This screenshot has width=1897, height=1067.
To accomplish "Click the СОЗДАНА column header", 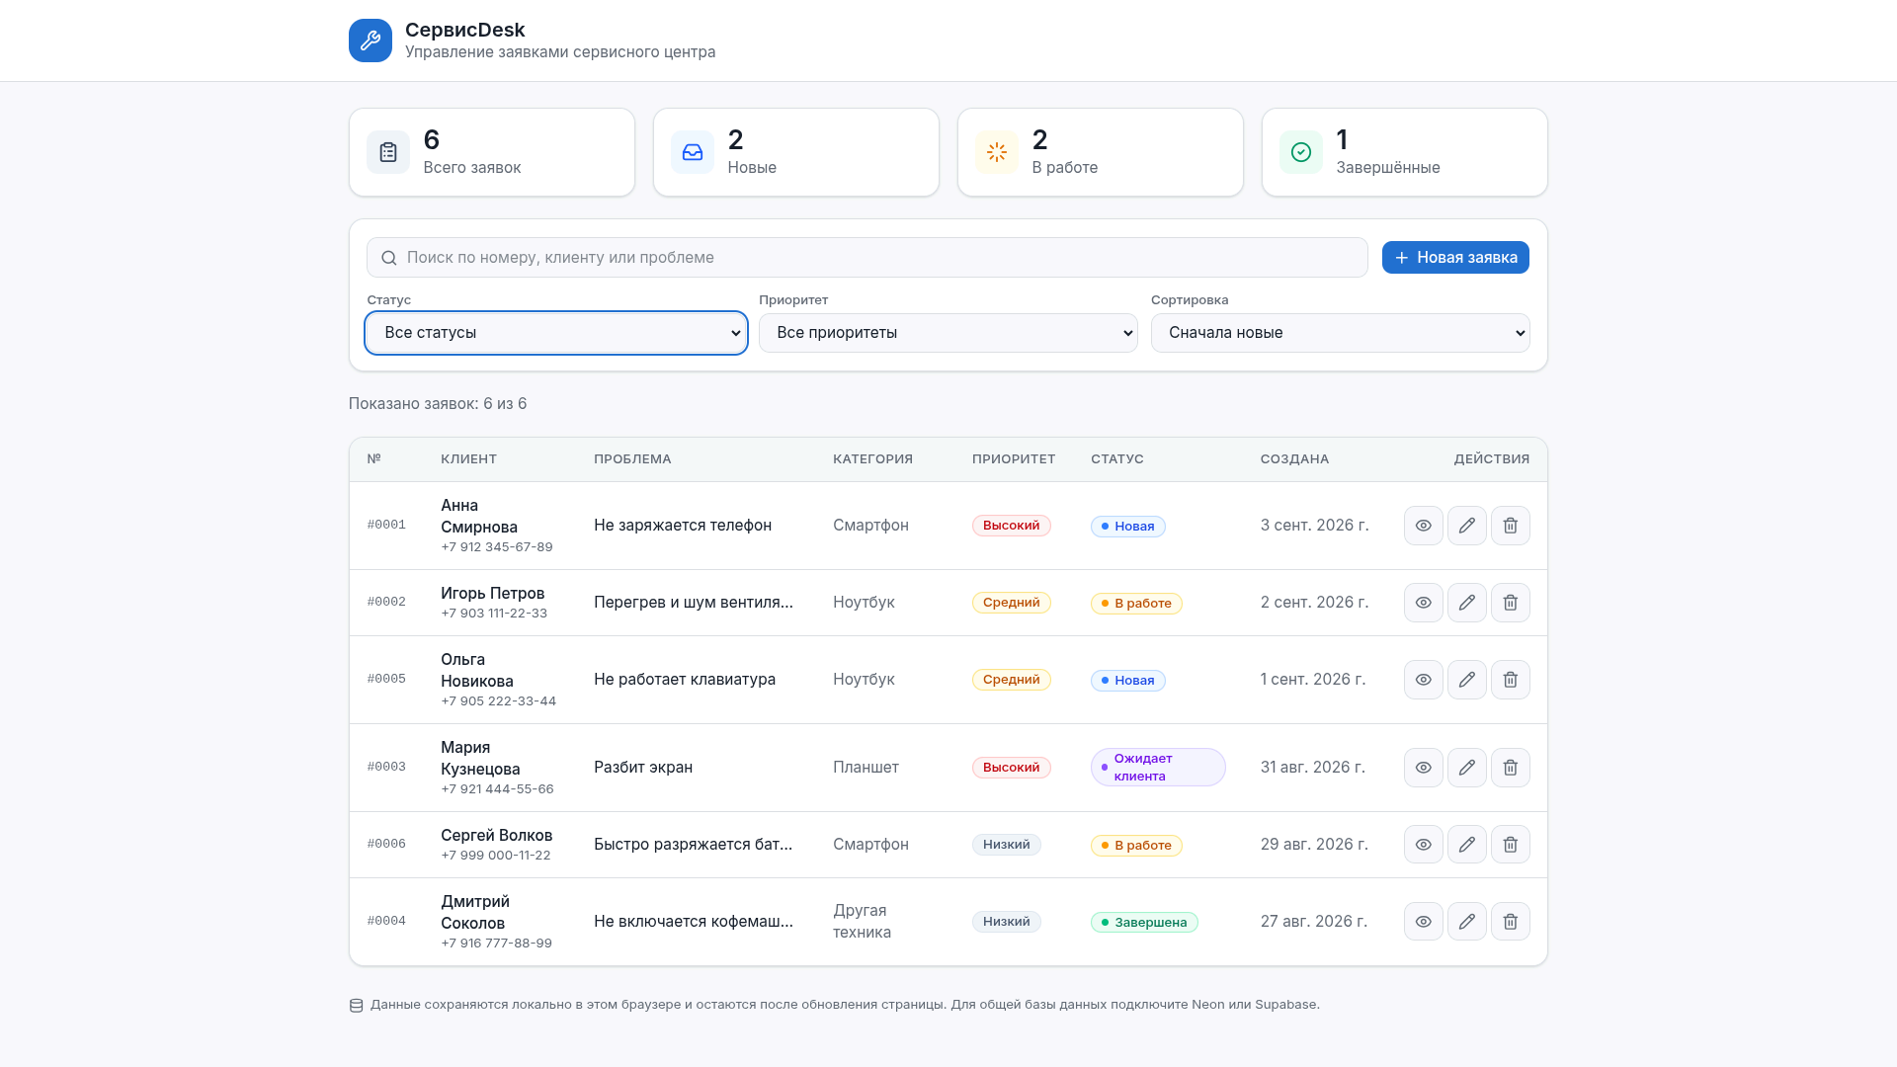I will point(1295,459).
